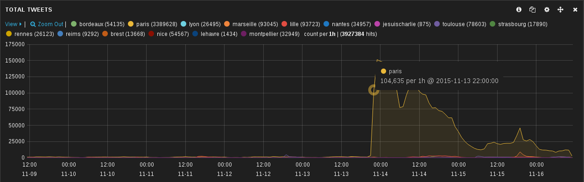Toggle the jesuischarlie series in legend

403,24
